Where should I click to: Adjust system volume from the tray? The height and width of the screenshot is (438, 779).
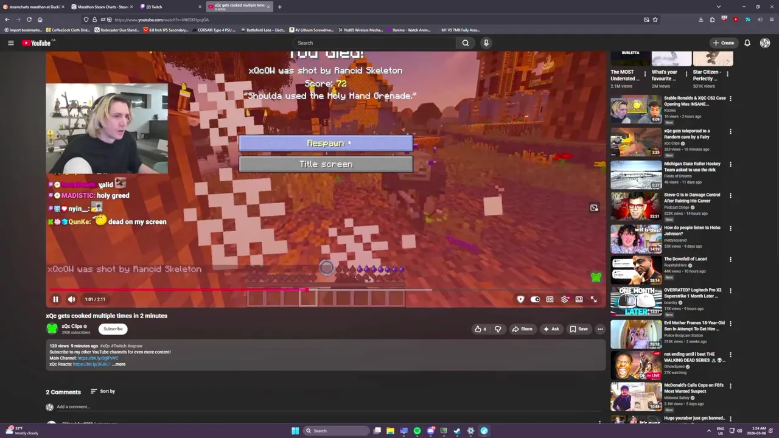739,431
